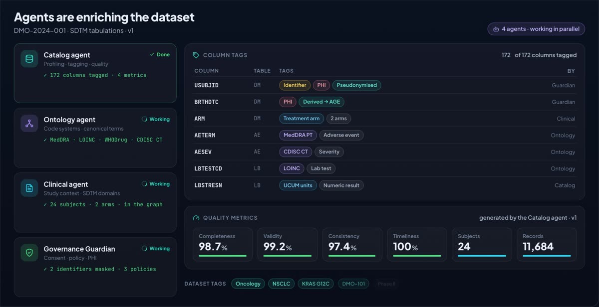Click generated by the Catalog agent v1 text
599x307 pixels.
[528, 218]
